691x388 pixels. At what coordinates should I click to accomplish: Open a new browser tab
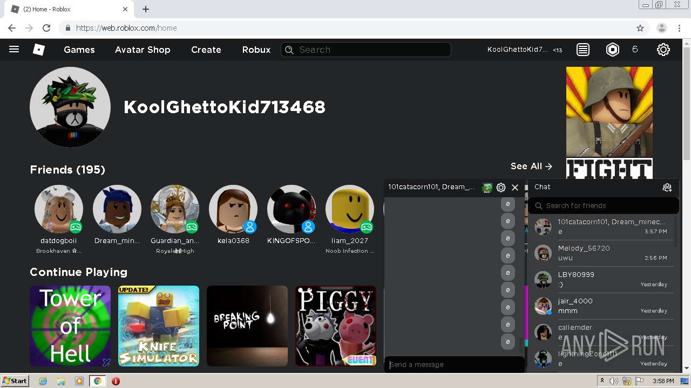[x=146, y=9]
